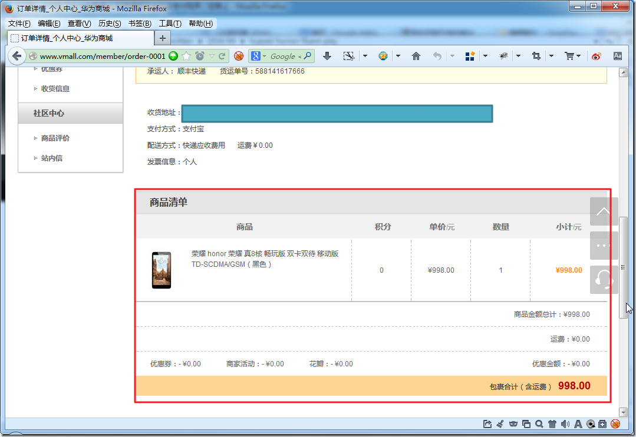Open the dropdown arrow beside smiley badge

click(398, 56)
